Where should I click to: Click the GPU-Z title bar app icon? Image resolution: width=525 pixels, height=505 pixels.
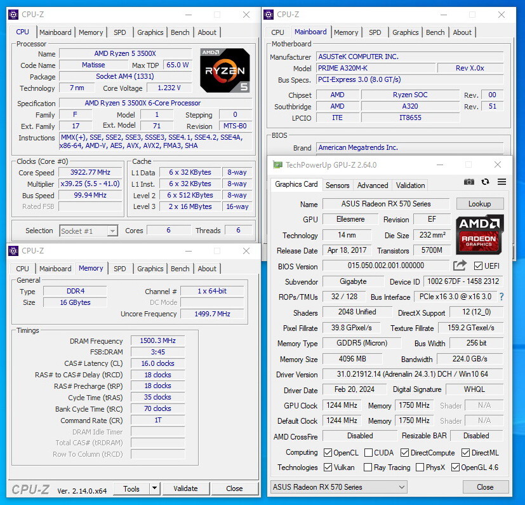pos(277,165)
